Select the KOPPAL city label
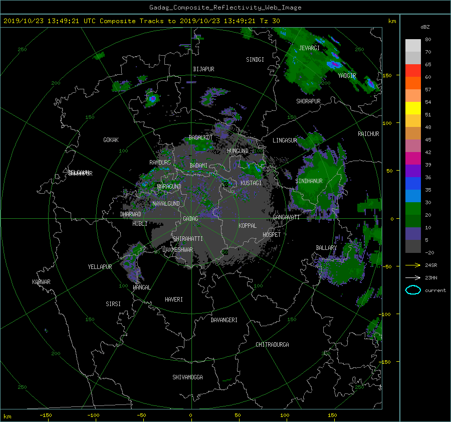 248,225
